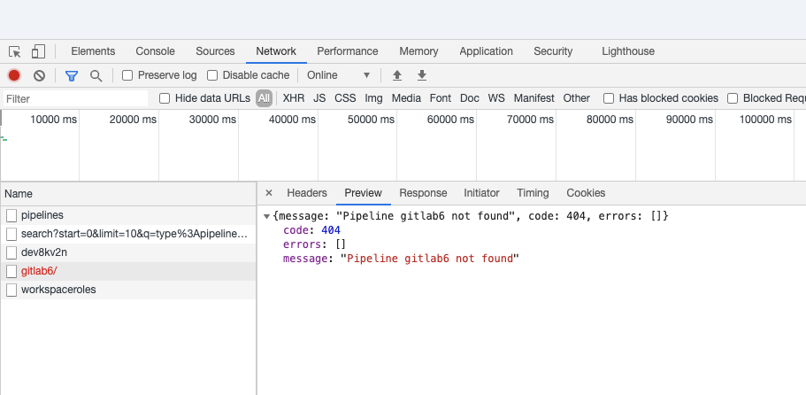This screenshot has height=395, width=806.
Task: Show the request Headers tab
Action: coord(307,193)
